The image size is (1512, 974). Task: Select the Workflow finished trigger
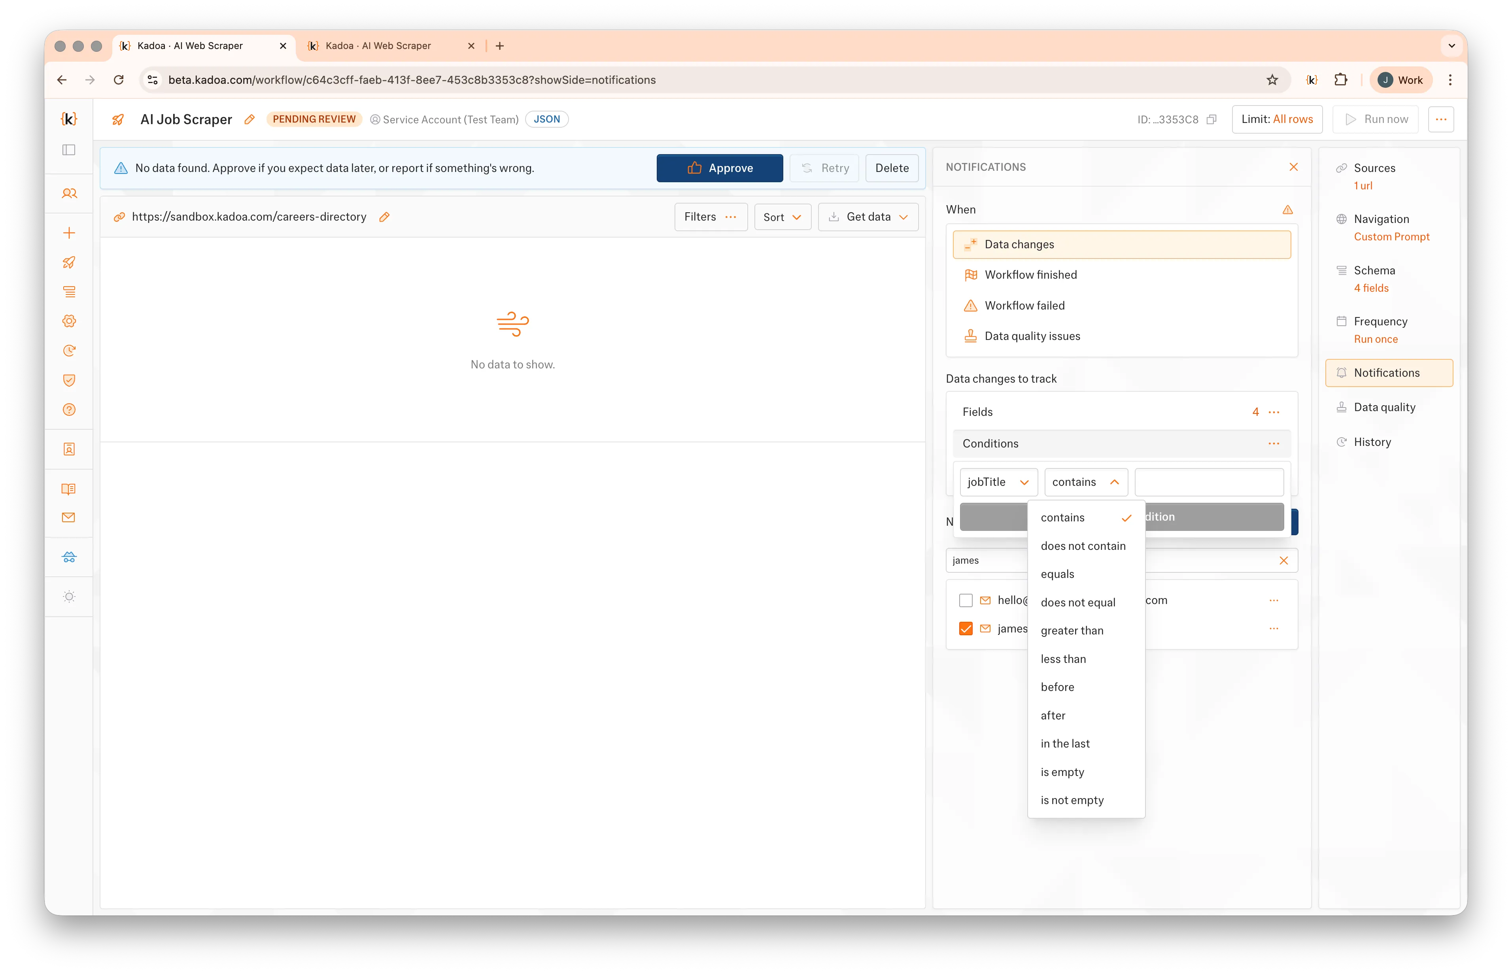click(x=1121, y=275)
